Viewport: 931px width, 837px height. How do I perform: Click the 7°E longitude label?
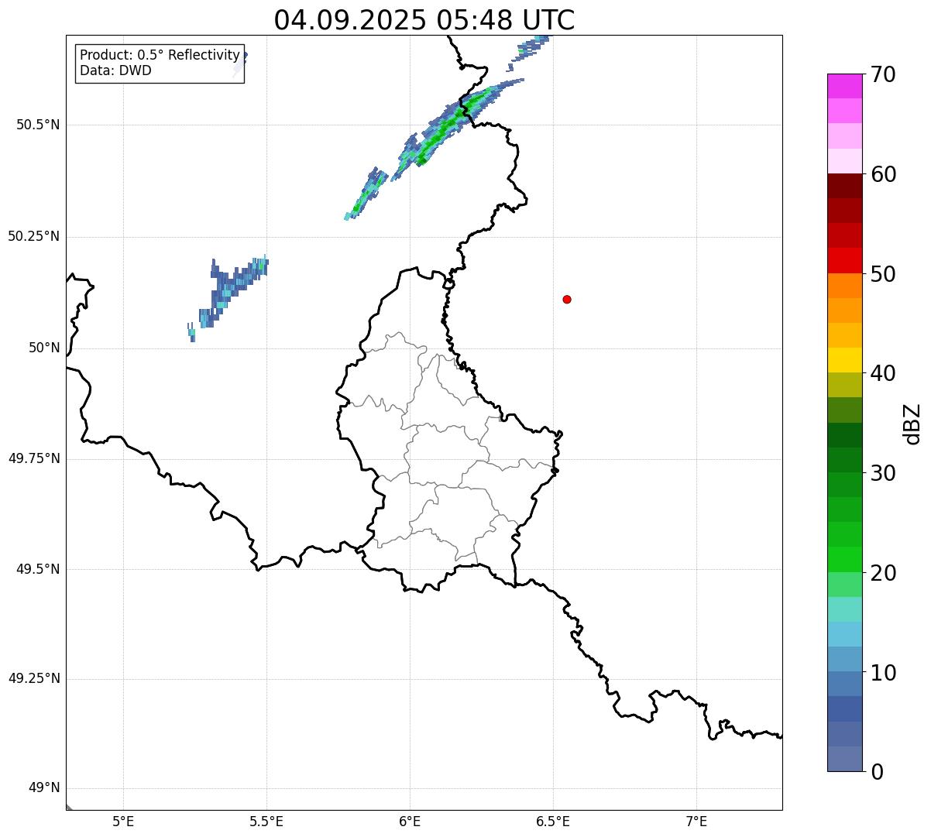click(696, 822)
